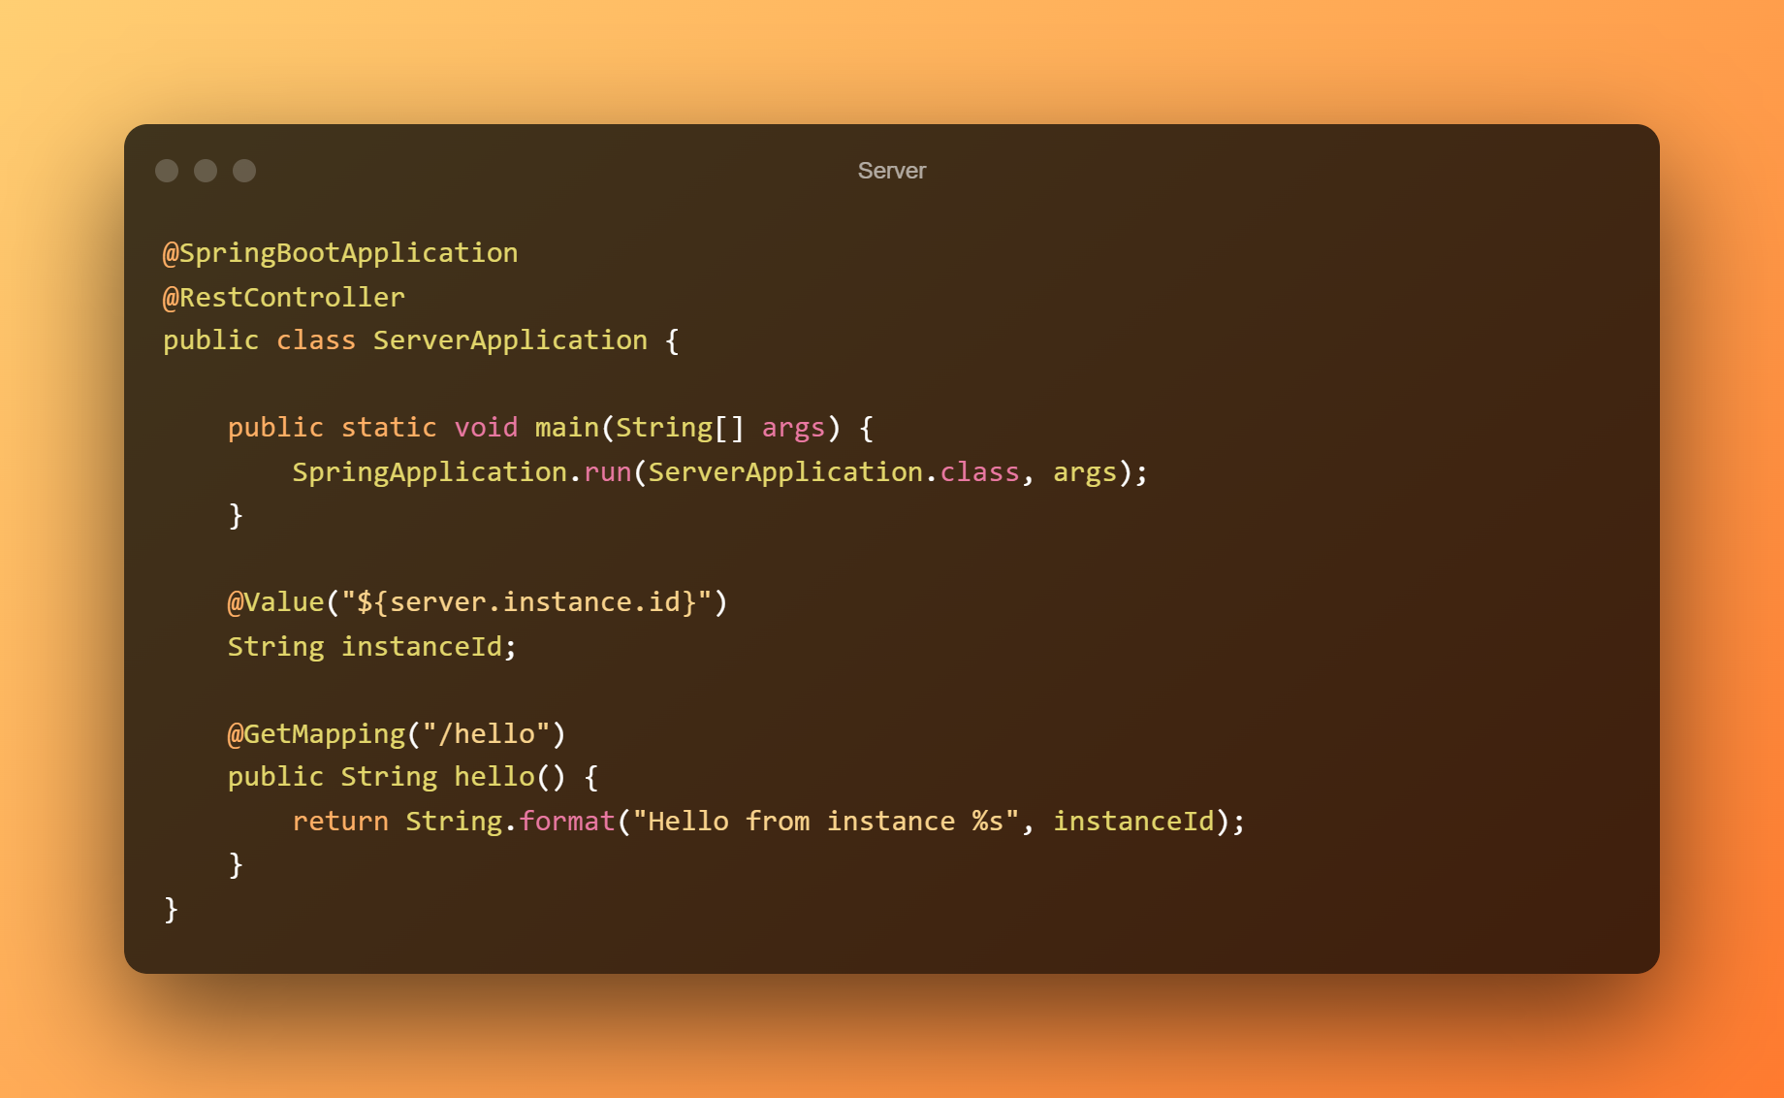Click the SpringApplication identifier

430,472
